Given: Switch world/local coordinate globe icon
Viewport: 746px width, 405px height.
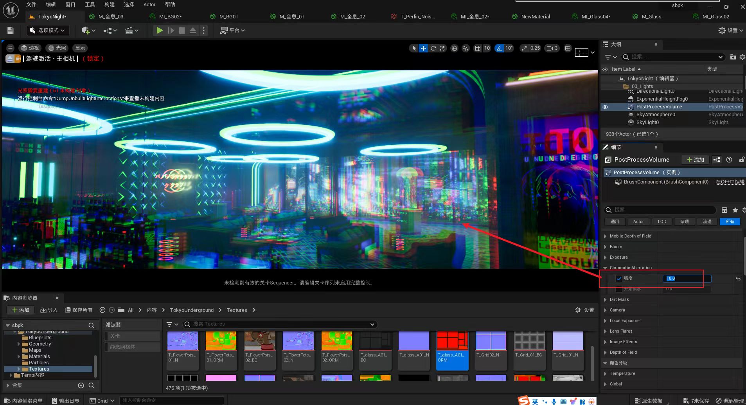Looking at the screenshot, I should [x=454, y=48].
